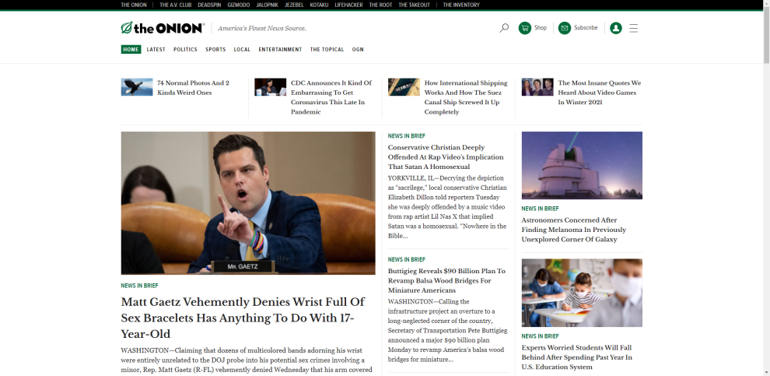Click the Buttigieg WASHINGTON excerpt text
Screen dimensions: 770x376
447,330
